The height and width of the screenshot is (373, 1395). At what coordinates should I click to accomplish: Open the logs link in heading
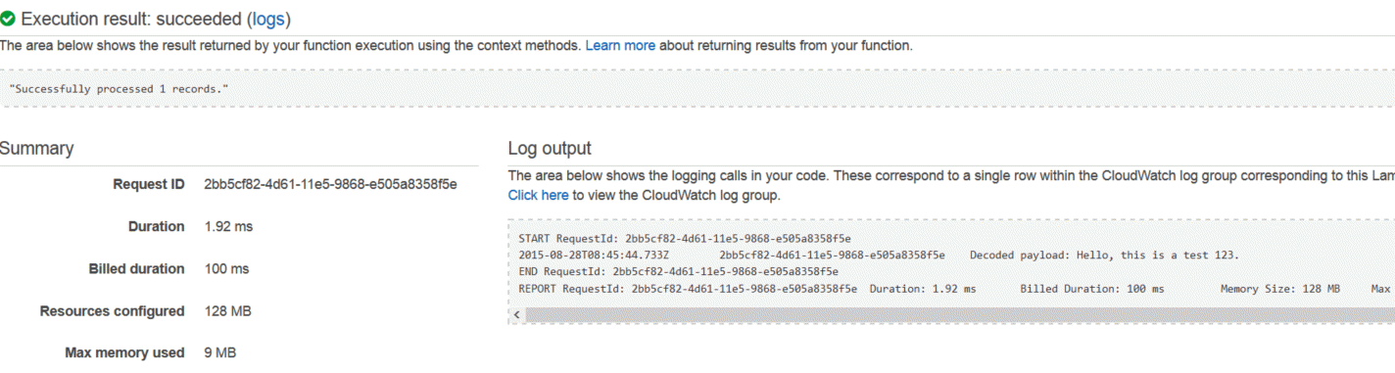268,19
